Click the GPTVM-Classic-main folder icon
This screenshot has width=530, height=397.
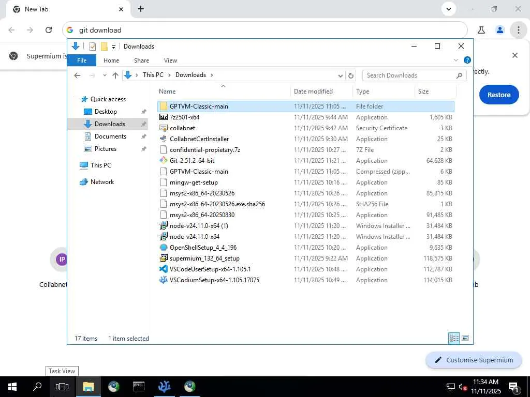point(163,106)
